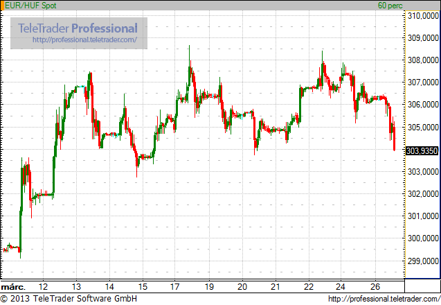441x305 pixels.
Task: Click the 302,0000 price axis label
Action: 423,194
